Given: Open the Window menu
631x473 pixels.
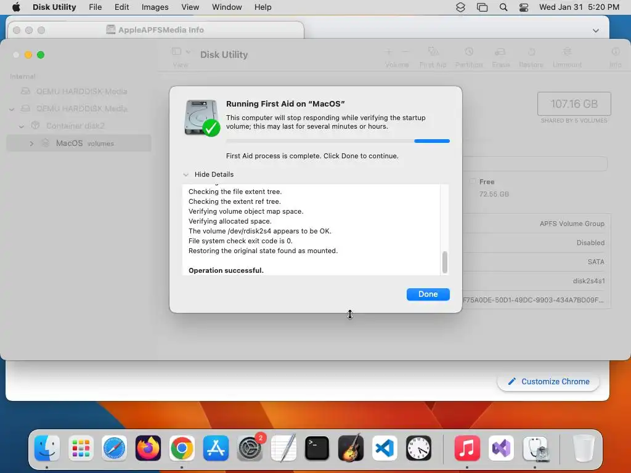Looking at the screenshot, I should pyautogui.click(x=227, y=7).
